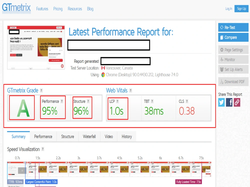This screenshot has width=250, height=187.
Task: Click the help icon beside LCP
Action: 117,101
